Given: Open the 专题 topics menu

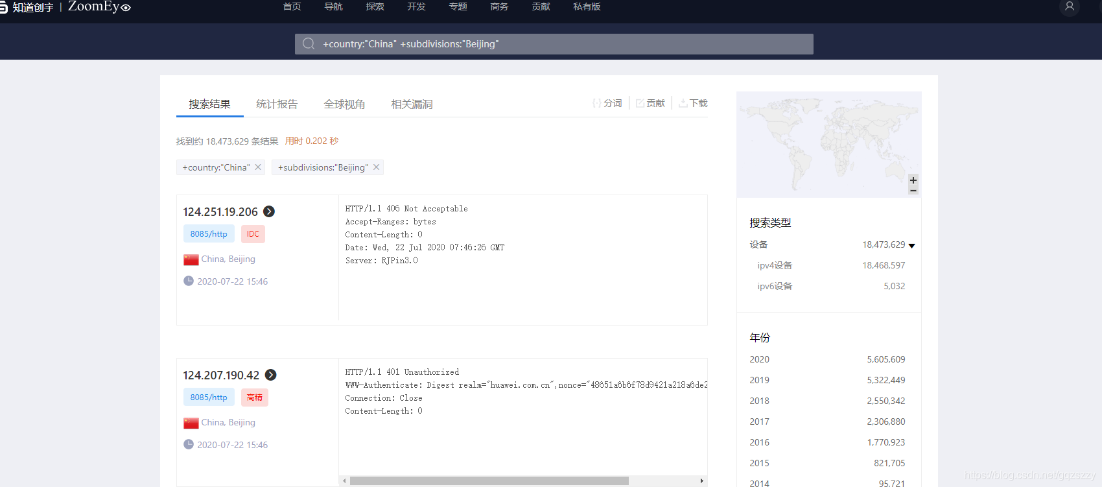Looking at the screenshot, I should (x=458, y=6).
